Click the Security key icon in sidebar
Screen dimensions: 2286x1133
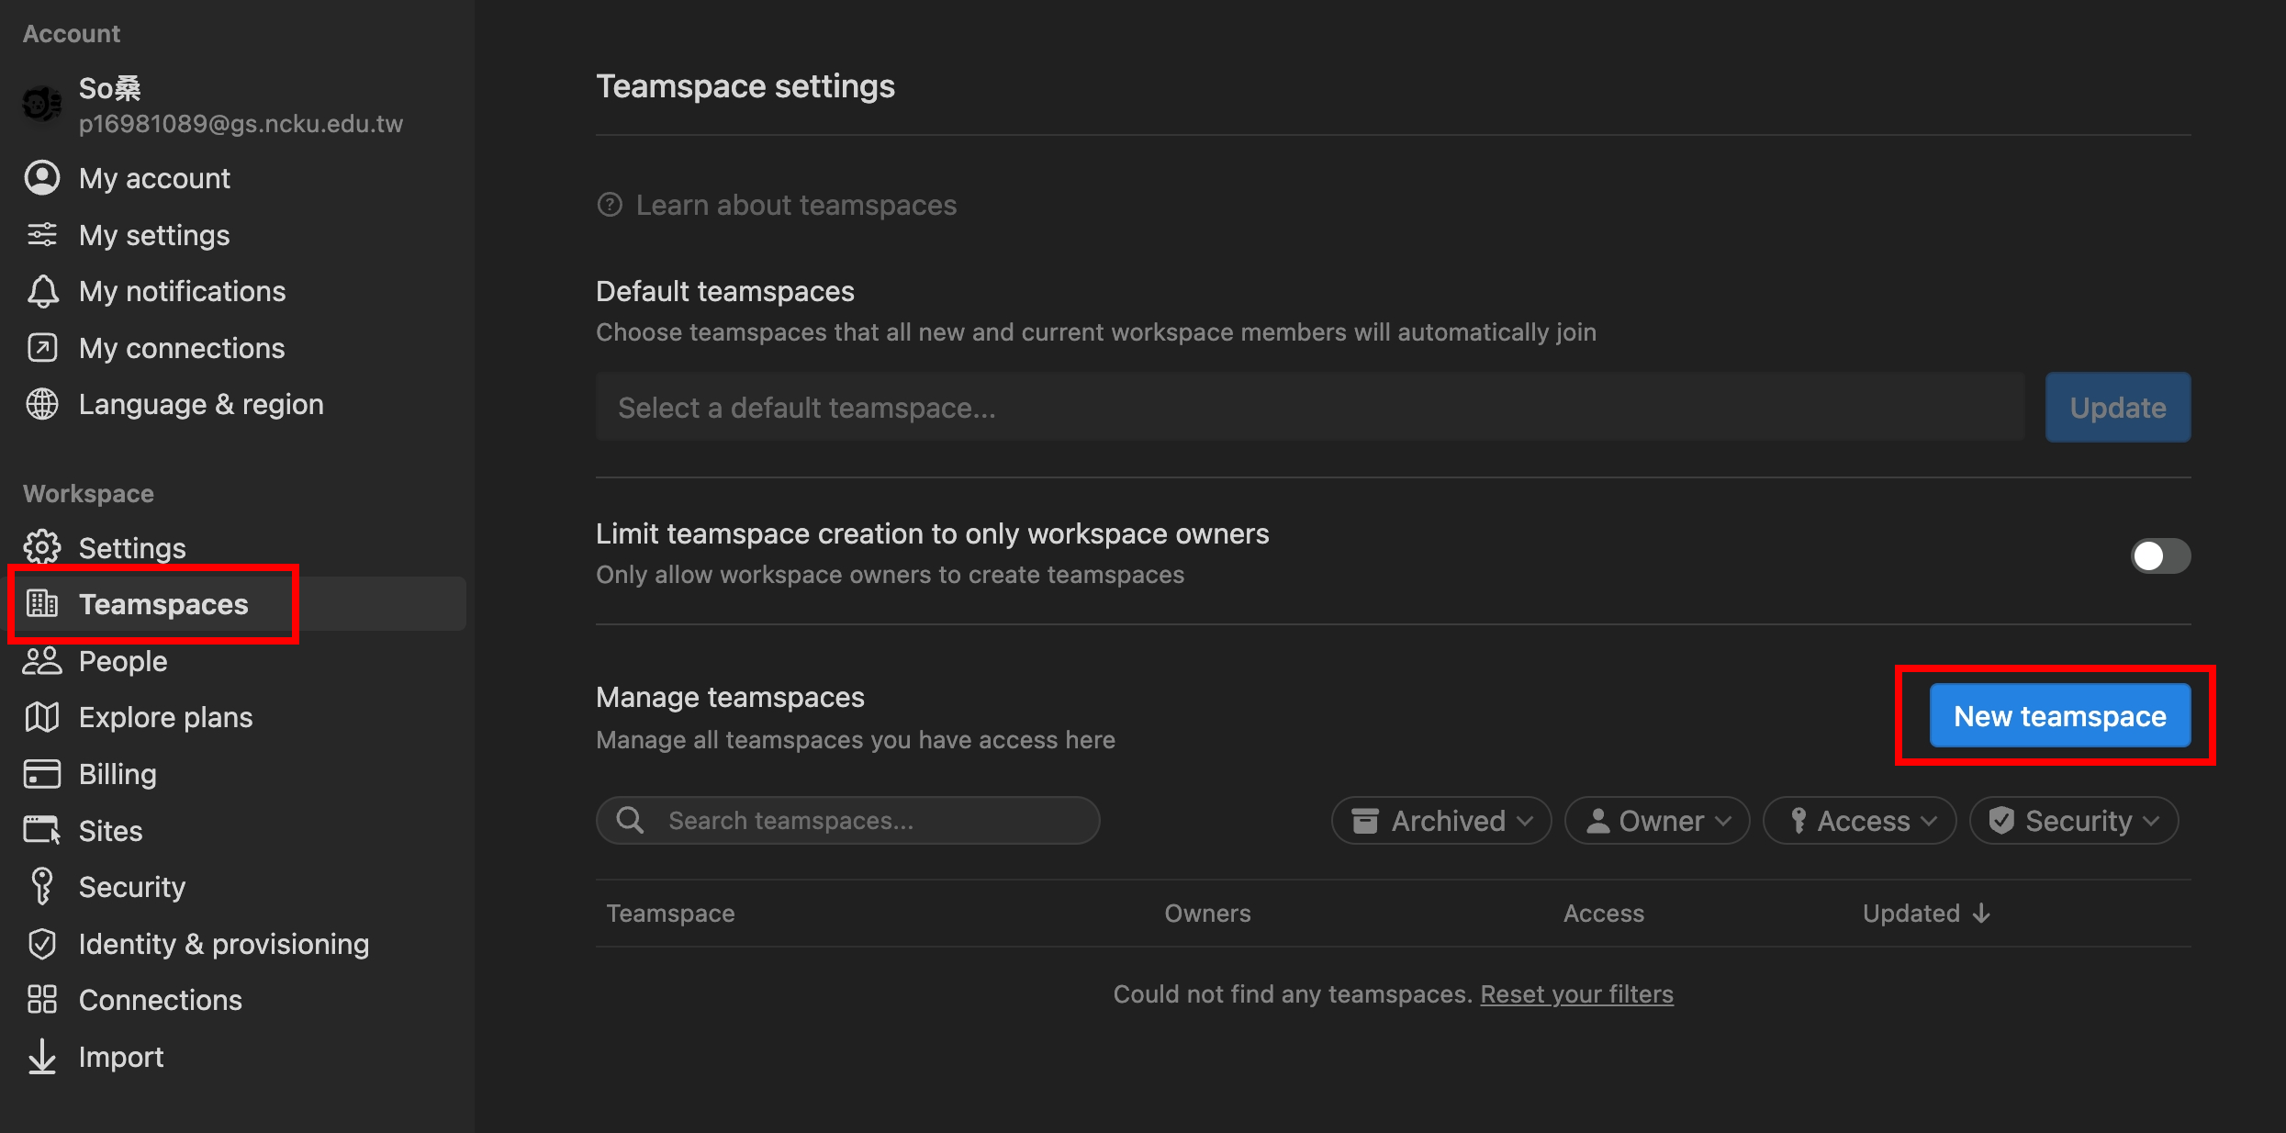tap(41, 887)
